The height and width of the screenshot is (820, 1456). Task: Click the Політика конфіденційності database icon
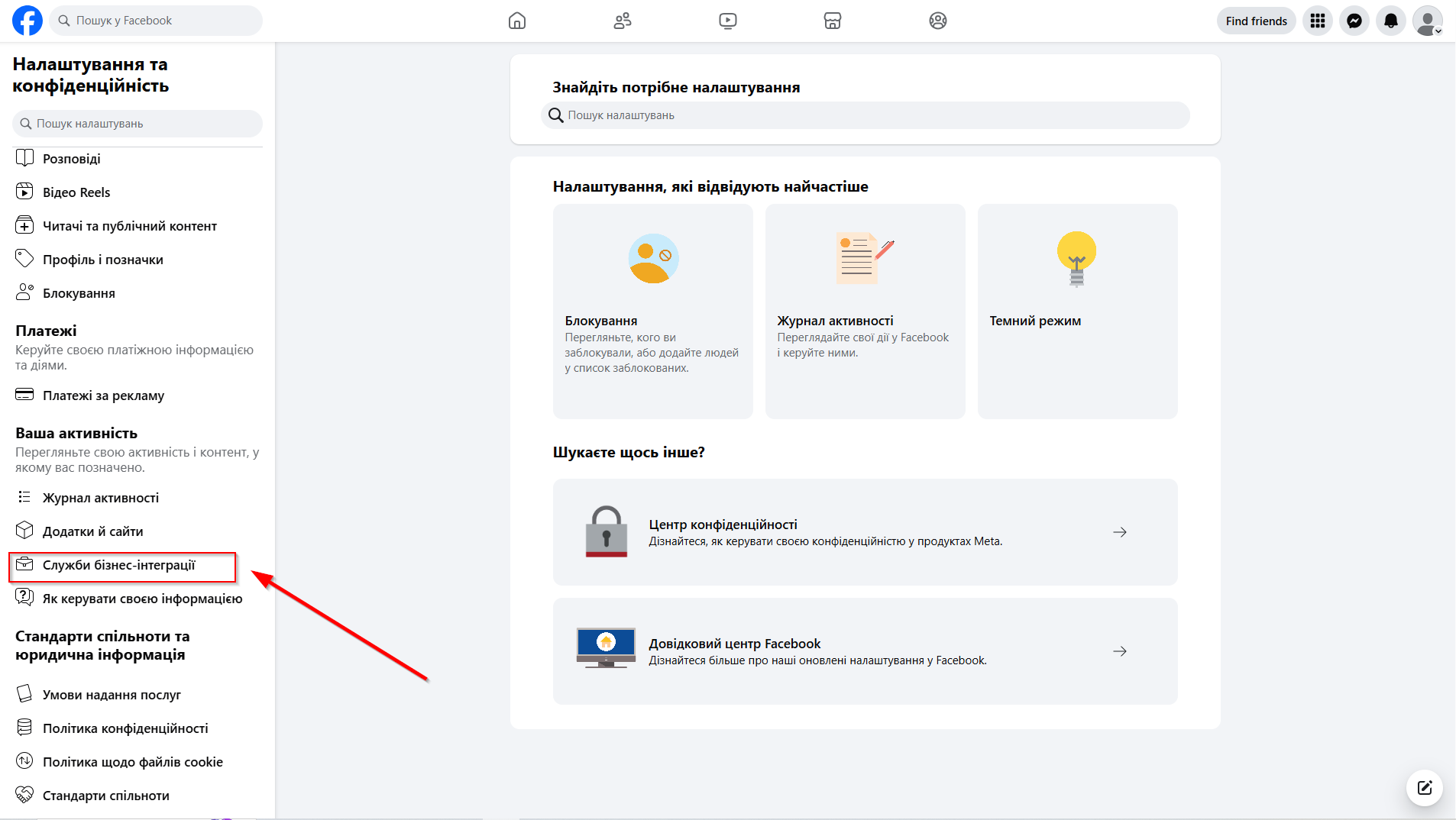tap(24, 727)
